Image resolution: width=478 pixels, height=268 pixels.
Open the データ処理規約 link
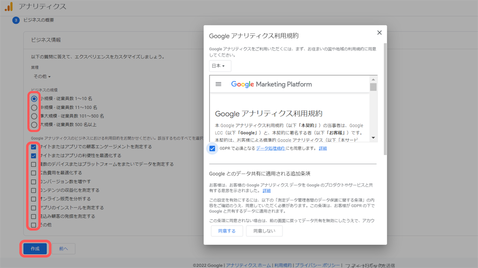coord(270,148)
